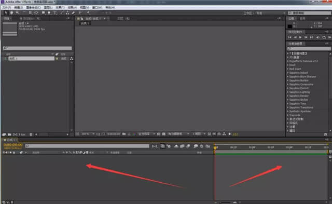Open the 文件(F) menu
332x204 pixels.
(7, 7)
